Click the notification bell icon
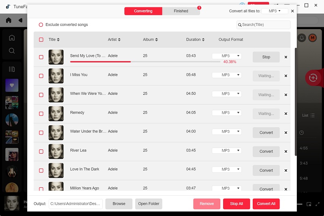This screenshot has height=216, width=324. click(x=301, y=38)
